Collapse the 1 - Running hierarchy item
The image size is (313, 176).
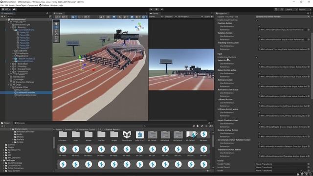11,27
